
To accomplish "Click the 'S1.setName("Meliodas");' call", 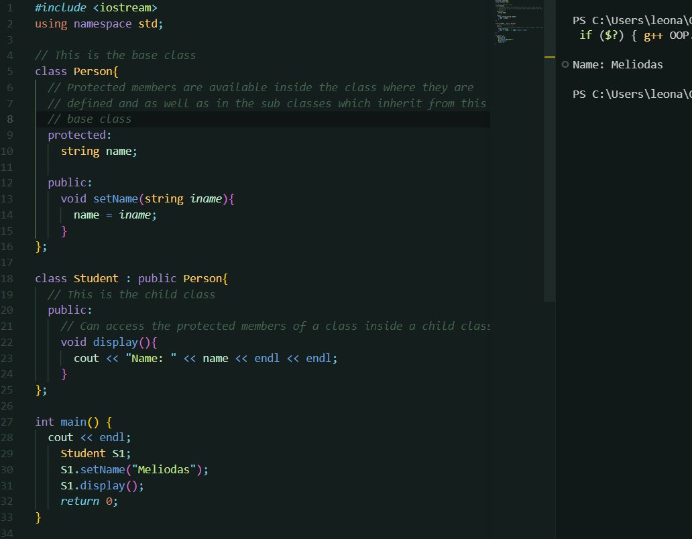I will tap(134, 470).
